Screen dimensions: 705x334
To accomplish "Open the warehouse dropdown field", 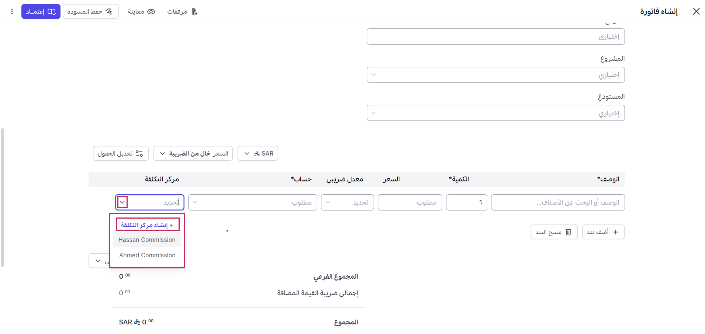I will click(495, 113).
